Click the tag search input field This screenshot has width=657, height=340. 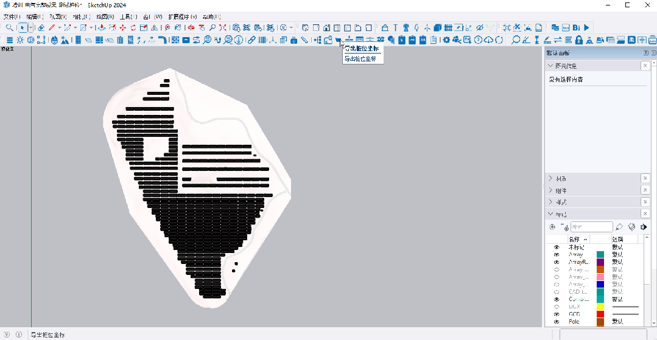pos(591,227)
